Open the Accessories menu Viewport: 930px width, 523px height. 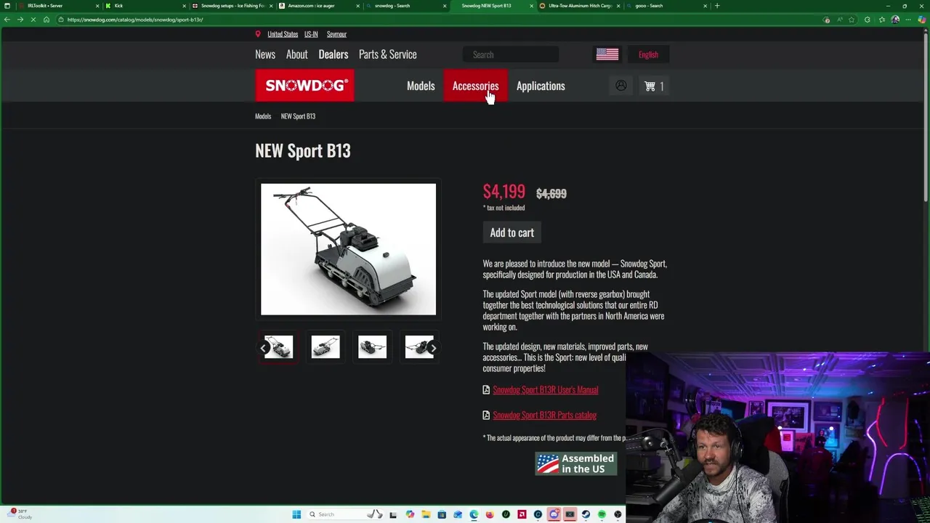pos(475,86)
